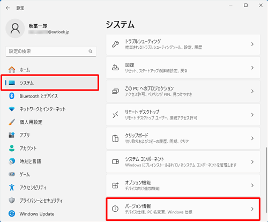Click the システム コンポーネント icon

115,162
